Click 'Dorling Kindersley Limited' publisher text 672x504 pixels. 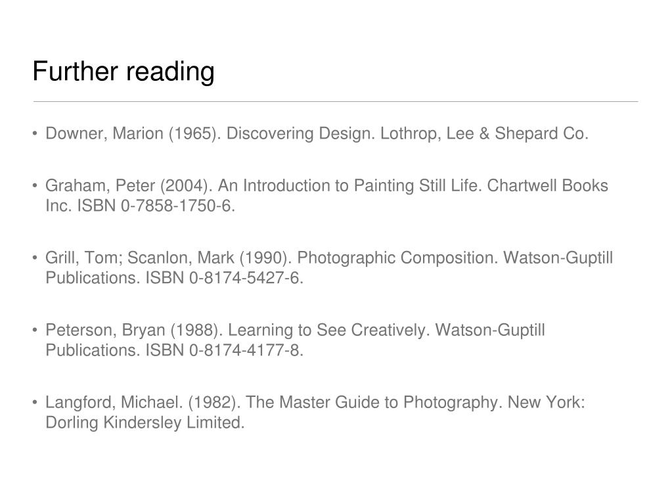[145, 423]
